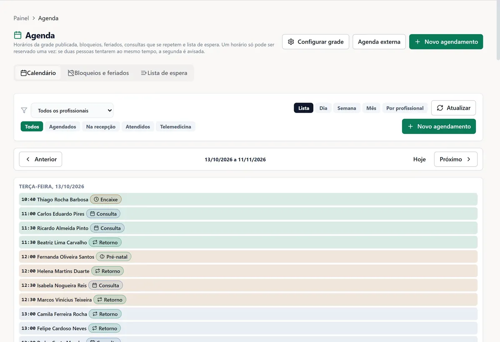Screen dimensions: 500x342
Task: Click blocked-calendar icon in Bloqueios e feriados tab
Action: 71,73
